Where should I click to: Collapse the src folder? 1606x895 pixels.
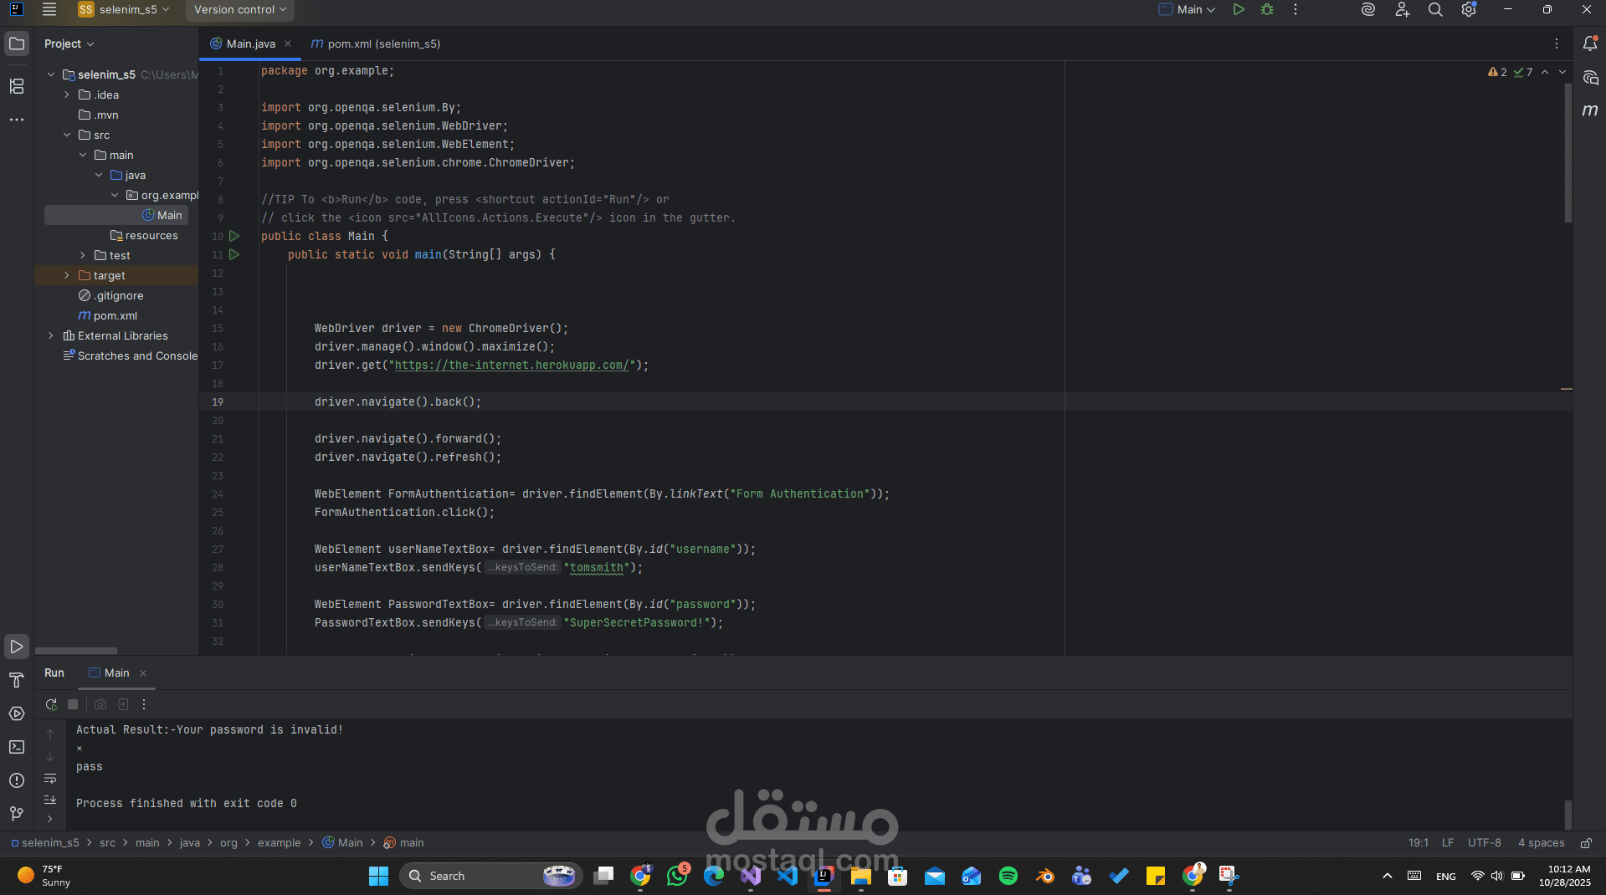67,135
